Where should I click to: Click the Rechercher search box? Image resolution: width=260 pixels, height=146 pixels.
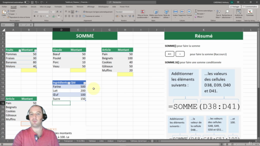[131, 2]
